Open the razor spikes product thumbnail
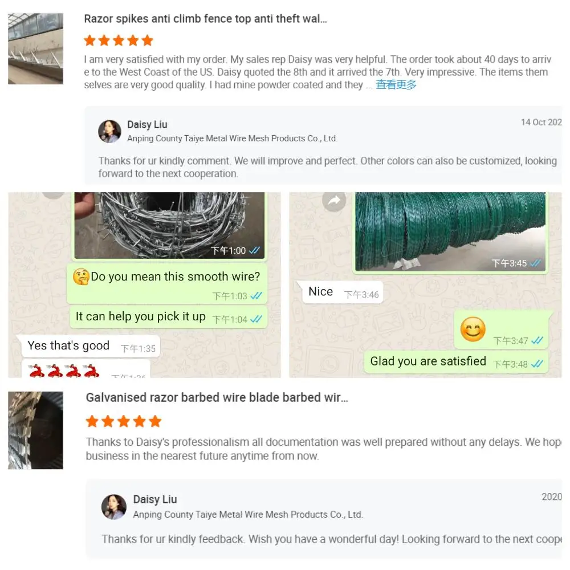Viewport: 570px width, 570px height. click(35, 48)
